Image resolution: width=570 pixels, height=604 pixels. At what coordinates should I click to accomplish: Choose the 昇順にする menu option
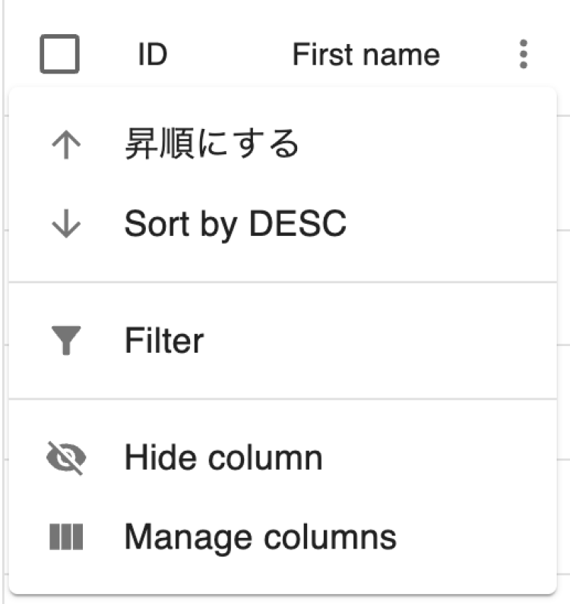(211, 145)
